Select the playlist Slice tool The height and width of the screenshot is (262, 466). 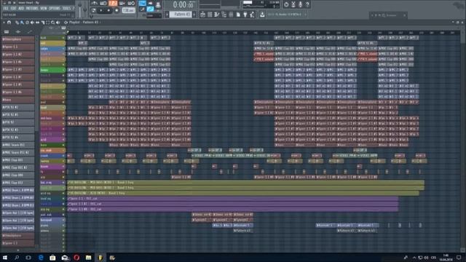[x=42, y=23]
